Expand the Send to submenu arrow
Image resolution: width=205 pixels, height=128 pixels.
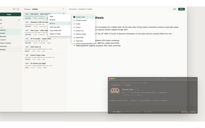click(x=69, y=24)
